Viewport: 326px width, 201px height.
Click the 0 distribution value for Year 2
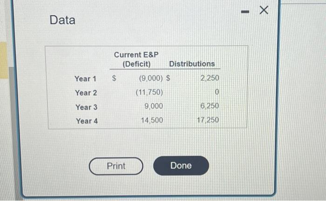(x=217, y=92)
